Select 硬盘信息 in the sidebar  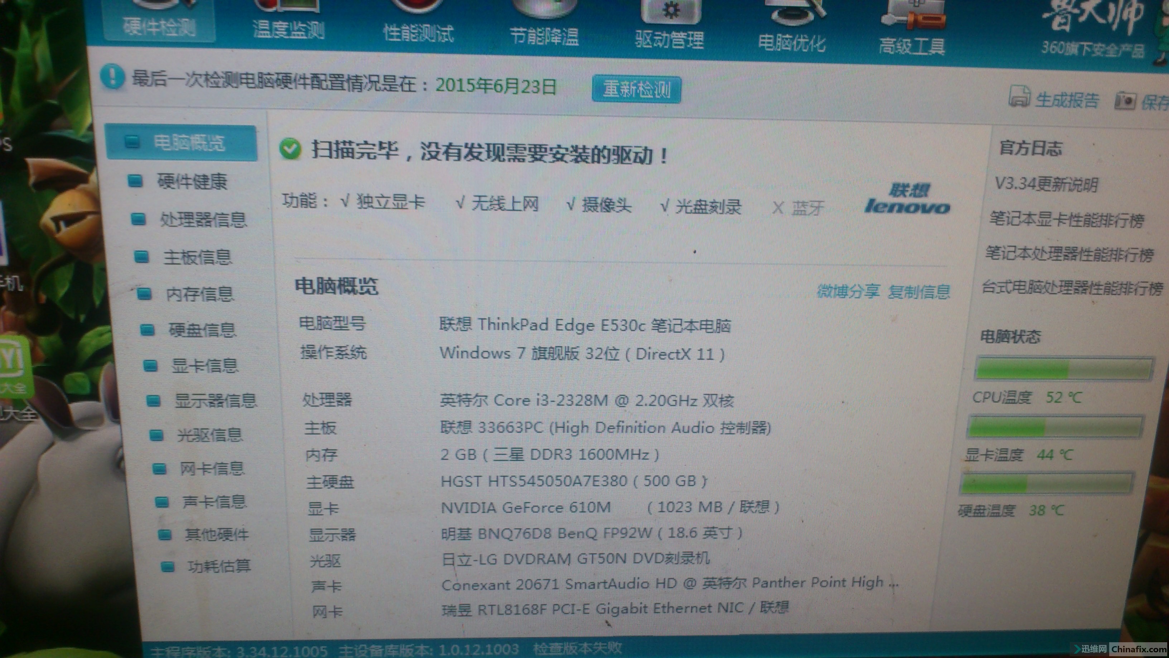[x=203, y=330]
